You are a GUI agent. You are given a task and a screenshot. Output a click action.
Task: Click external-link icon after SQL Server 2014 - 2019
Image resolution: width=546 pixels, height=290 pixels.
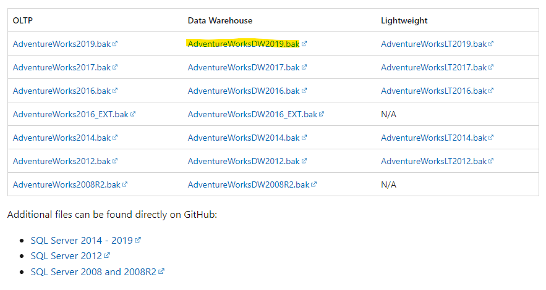click(x=138, y=239)
